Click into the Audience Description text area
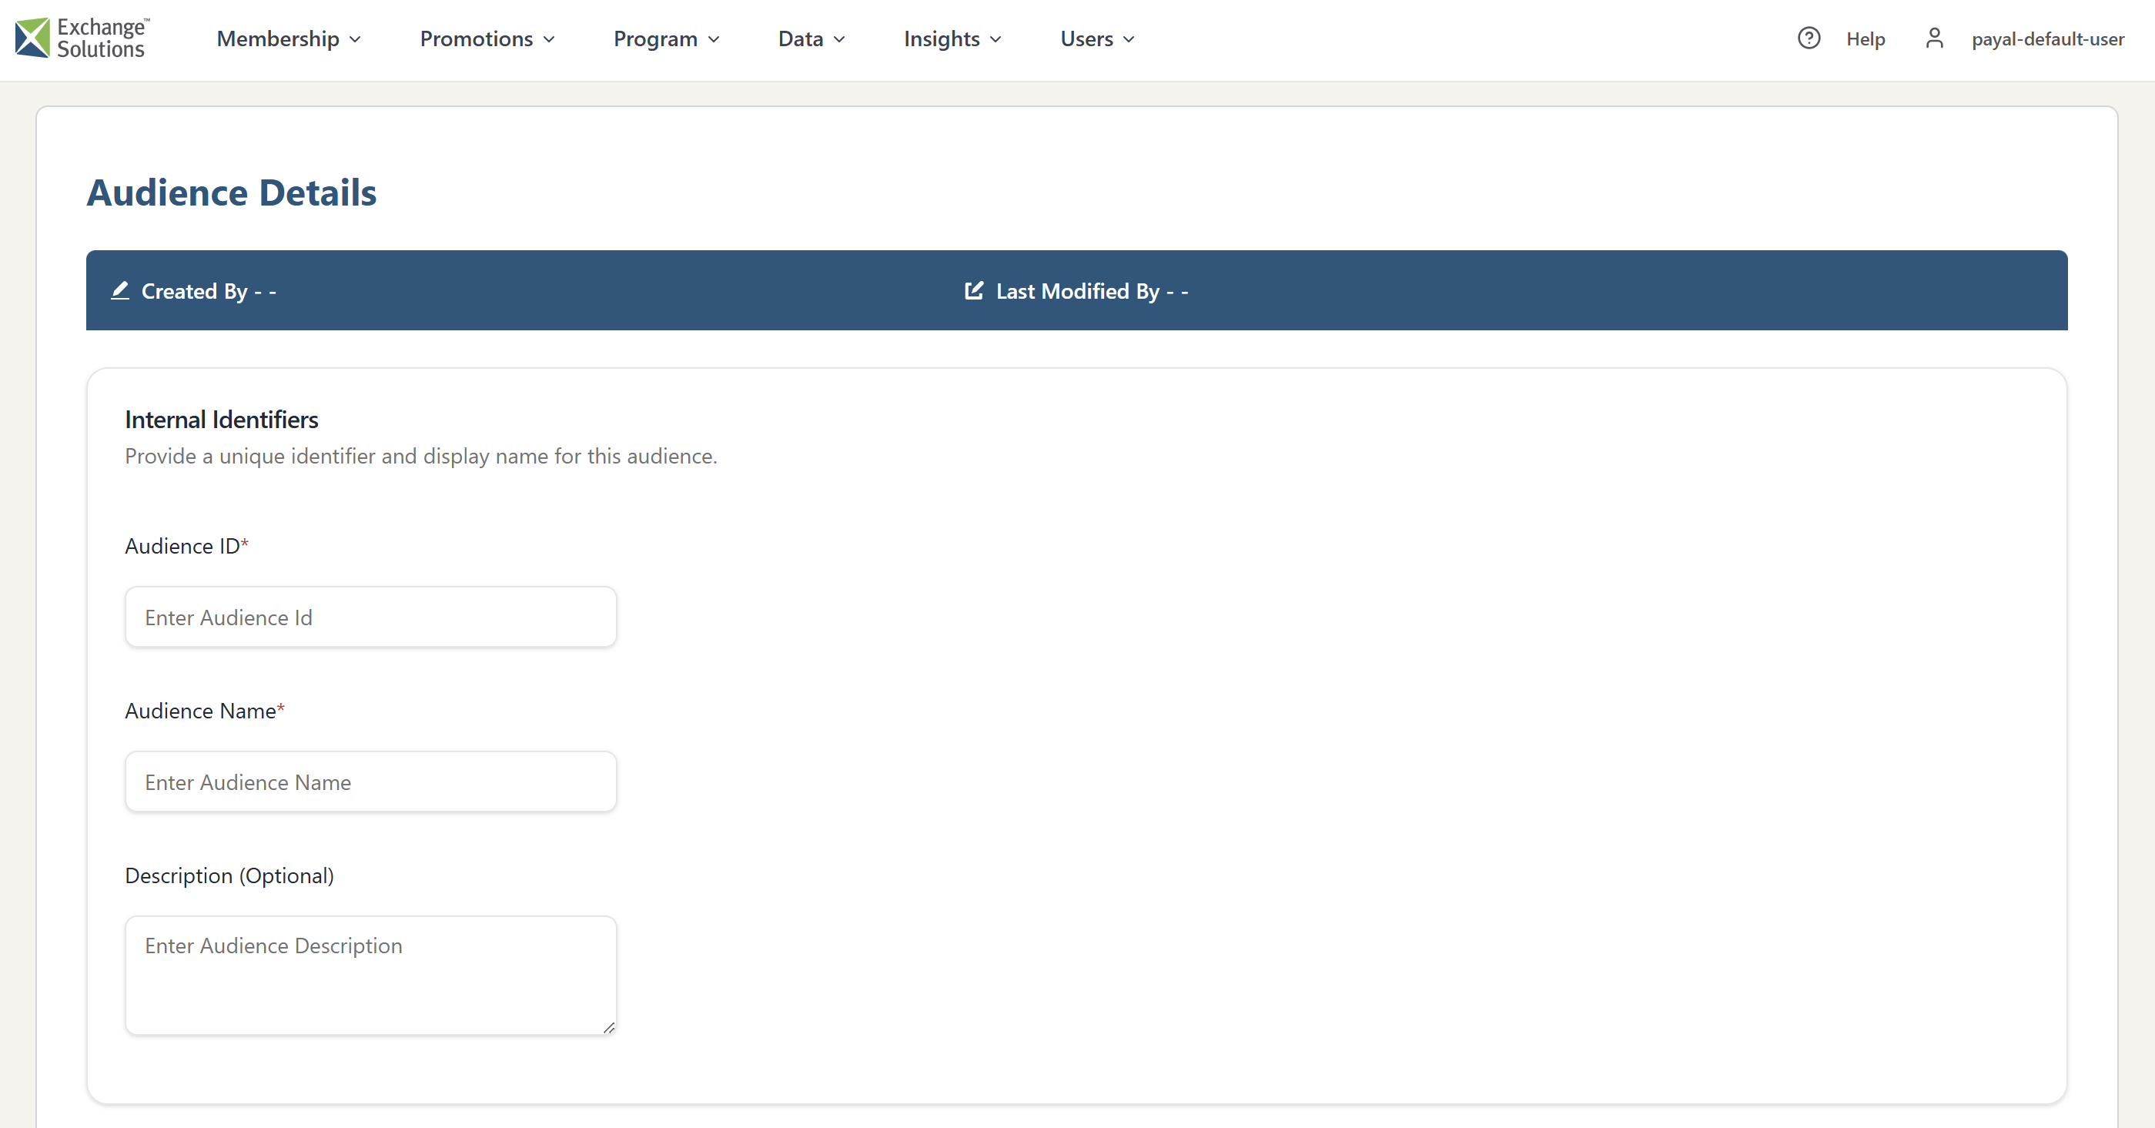This screenshot has height=1128, width=2155. (370, 976)
